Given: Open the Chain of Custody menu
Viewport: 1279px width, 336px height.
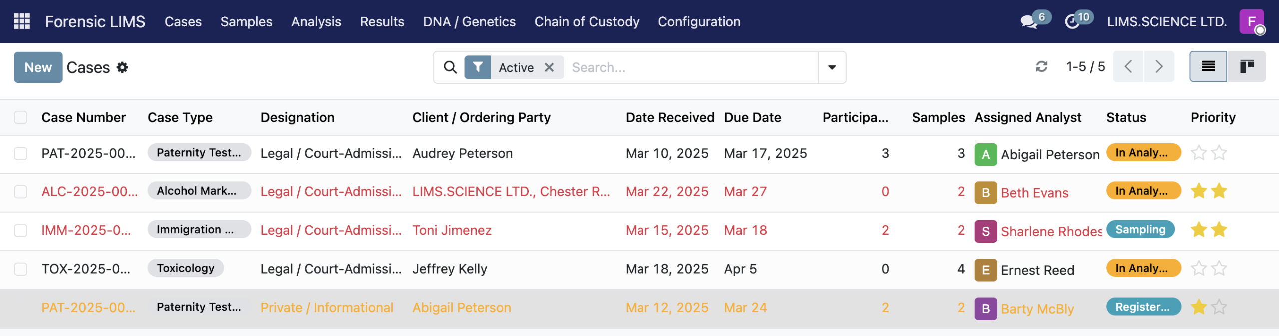Looking at the screenshot, I should point(587,22).
